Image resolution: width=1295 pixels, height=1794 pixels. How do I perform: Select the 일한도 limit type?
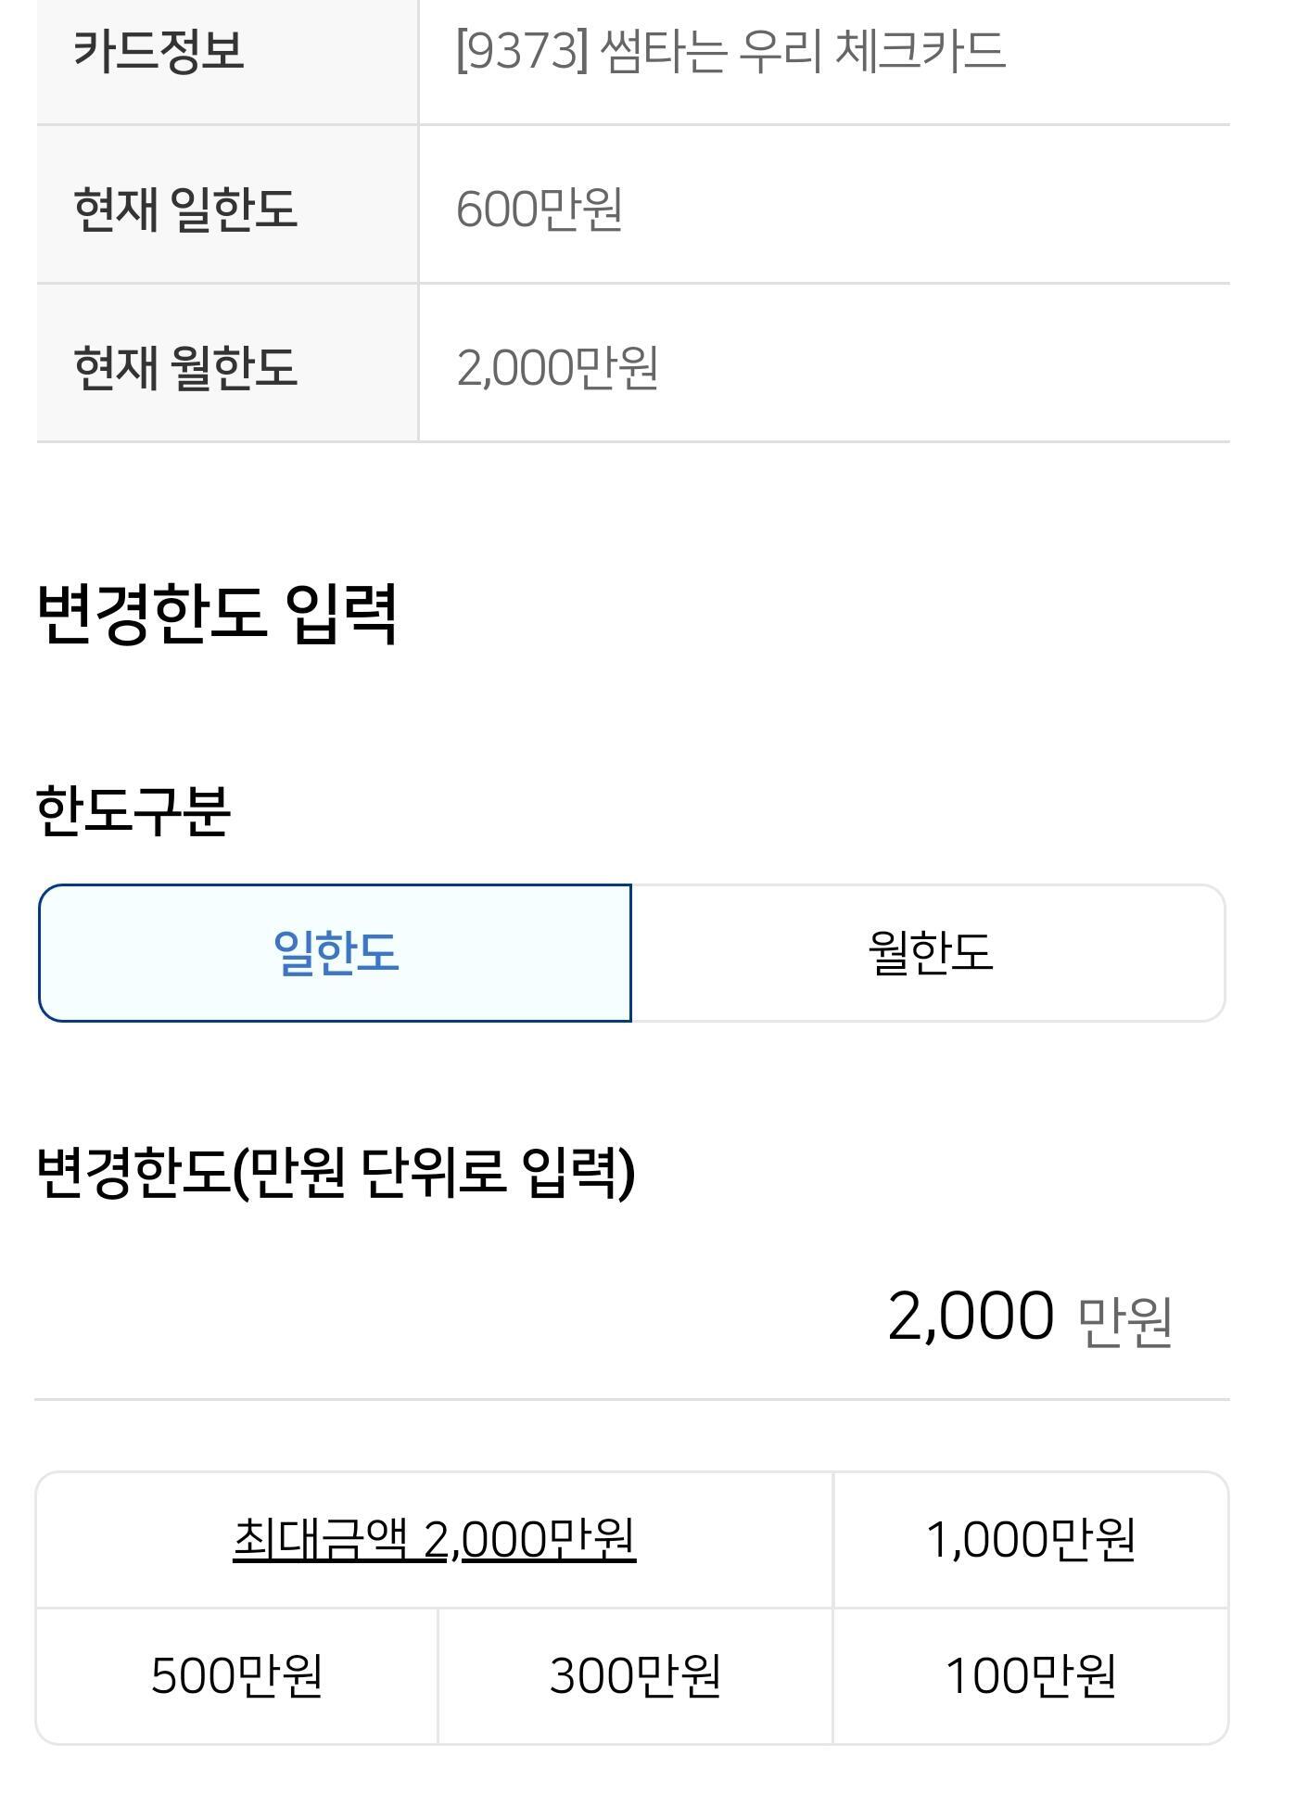click(335, 953)
